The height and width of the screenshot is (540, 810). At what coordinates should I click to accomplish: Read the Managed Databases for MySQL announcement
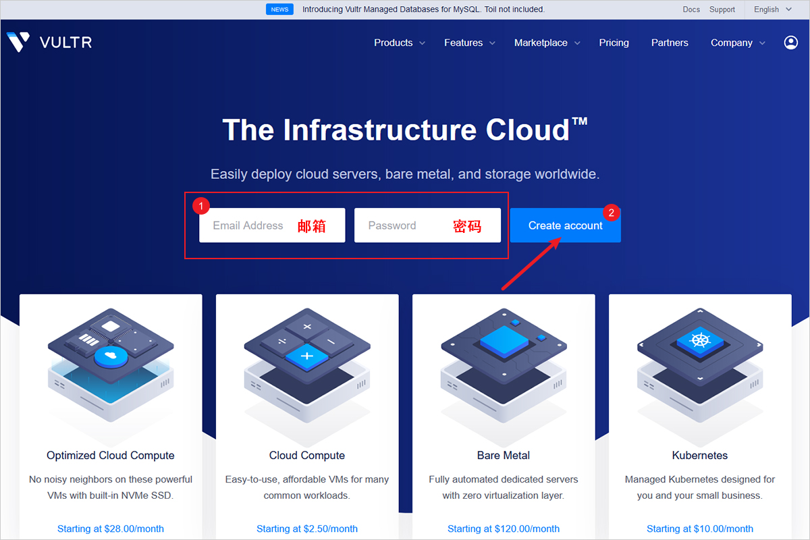pyautogui.click(x=423, y=9)
